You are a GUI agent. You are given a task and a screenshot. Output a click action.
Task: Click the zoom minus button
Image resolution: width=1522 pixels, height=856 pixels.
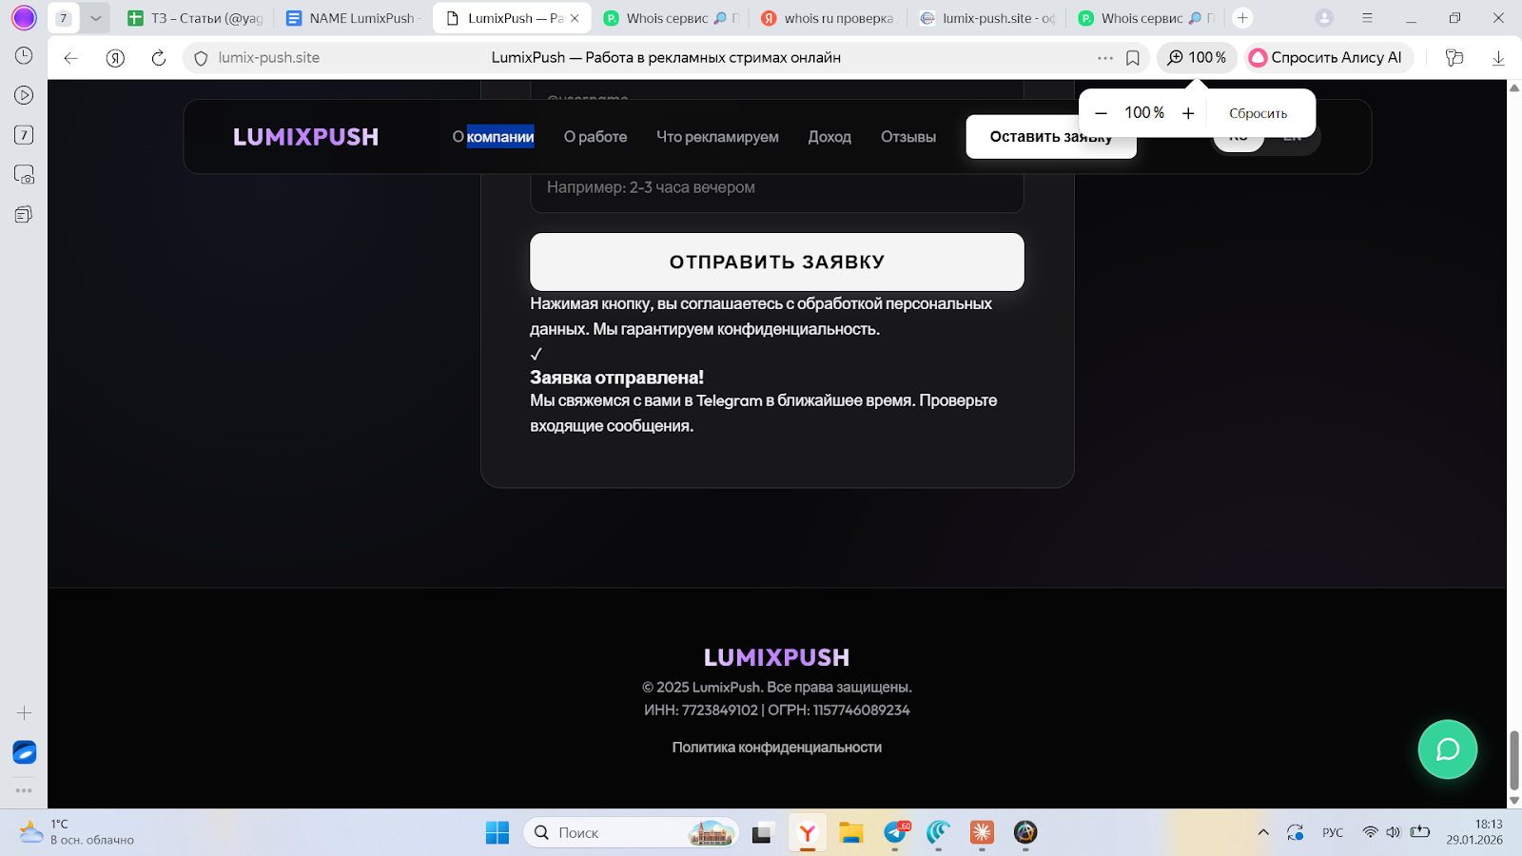[x=1101, y=113]
